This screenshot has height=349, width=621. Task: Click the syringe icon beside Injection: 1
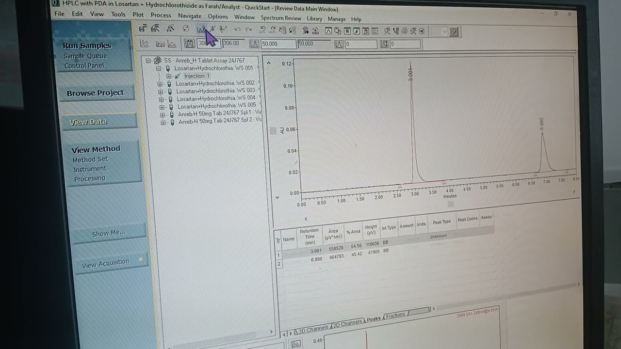pos(178,76)
